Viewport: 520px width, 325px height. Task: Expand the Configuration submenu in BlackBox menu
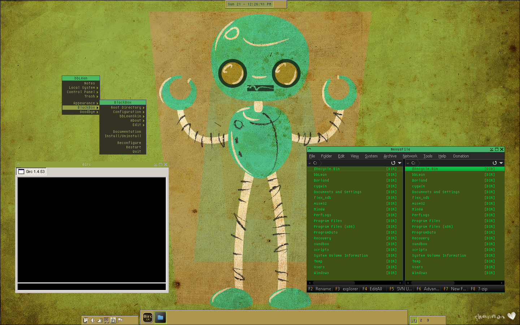(127, 112)
